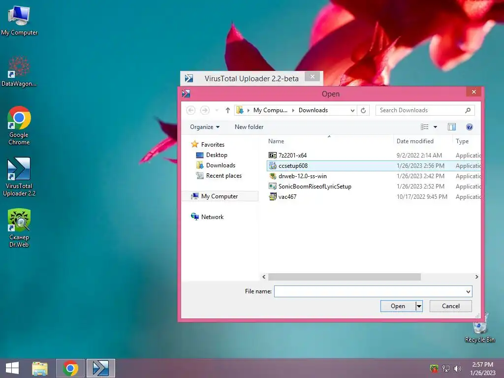Open recent locations dropdown arrow
This screenshot has height=378, width=504.
217,110
